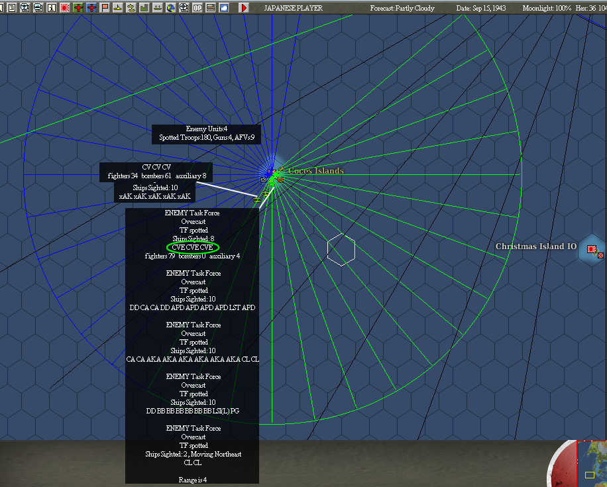This screenshot has width=607, height=487.
Task: Click the Moonlight: 100% indicator
Action: (x=547, y=8)
